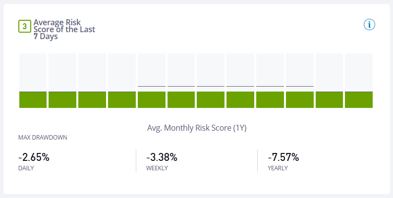Click the weekly drawdown value -3.38%

click(162, 157)
